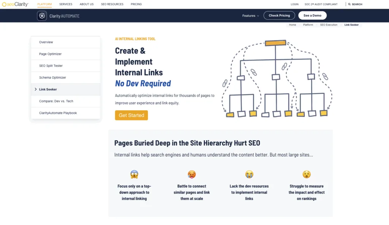Click the hot face emoji icon
Viewport: 389px width, 225px height.
click(x=191, y=174)
